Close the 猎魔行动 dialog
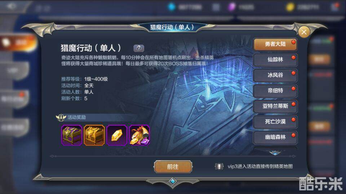346x194 pixels. (x=304, y=32)
